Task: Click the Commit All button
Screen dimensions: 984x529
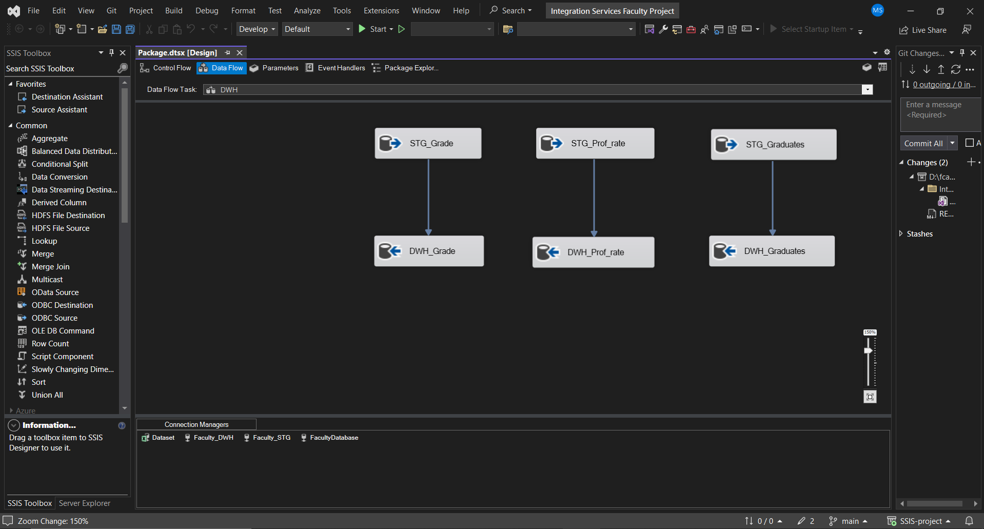Action: point(924,143)
